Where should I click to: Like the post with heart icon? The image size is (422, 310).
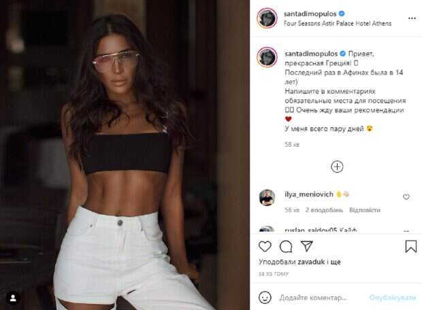(265, 247)
